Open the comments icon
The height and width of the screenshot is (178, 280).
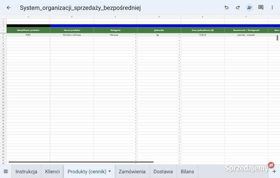[x=261, y=8]
